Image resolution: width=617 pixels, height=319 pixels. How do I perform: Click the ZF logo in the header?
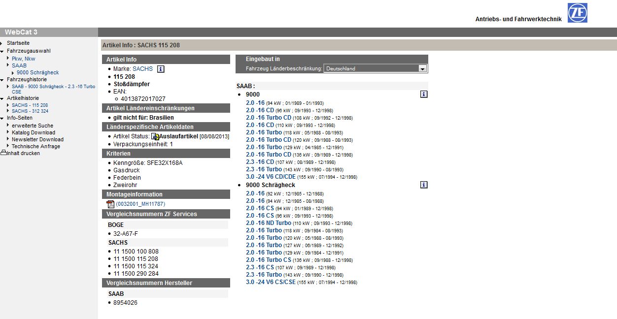click(577, 13)
